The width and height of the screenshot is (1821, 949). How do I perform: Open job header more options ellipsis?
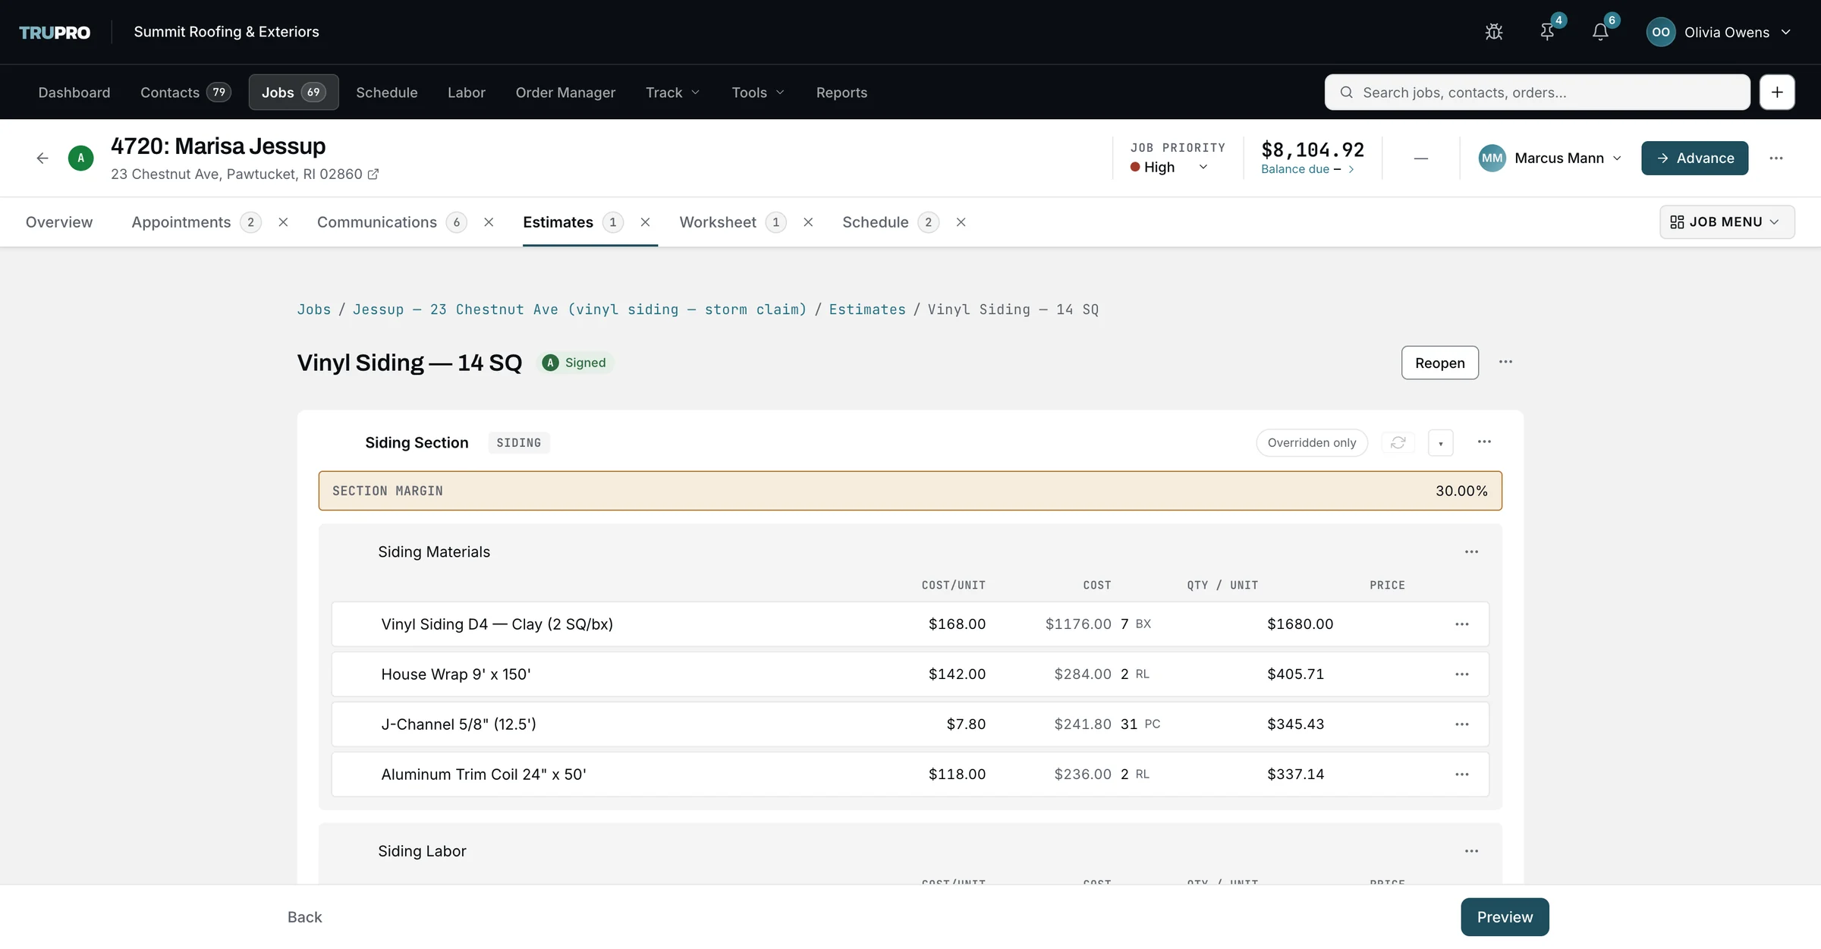(x=1775, y=158)
